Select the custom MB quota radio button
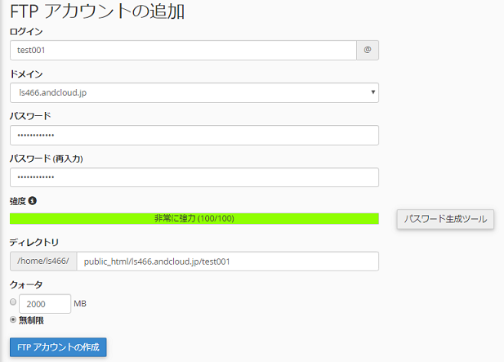Screen dimensions: 504x362 pos(13,302)
